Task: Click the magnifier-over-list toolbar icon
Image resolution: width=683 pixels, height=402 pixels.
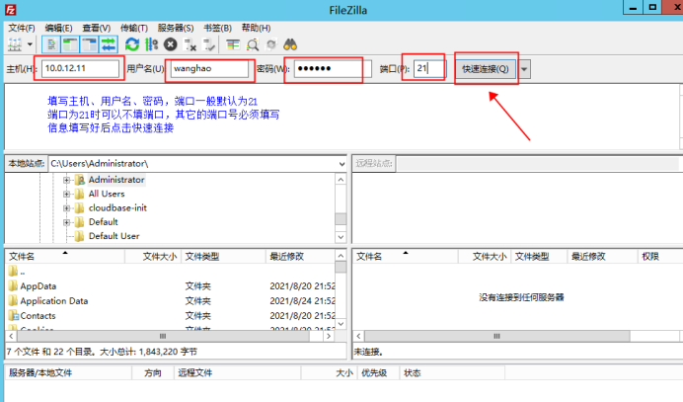Action: pyautogui.click(x=253, y=44)
